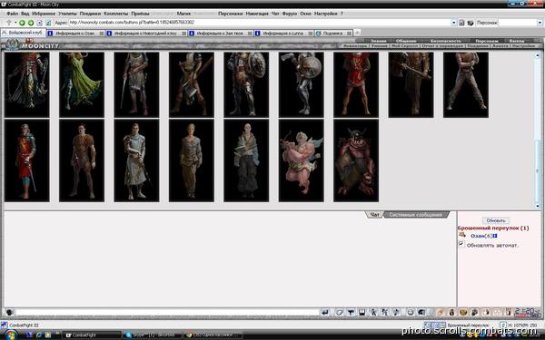Open the Умения submenu link
Viewport: 545px width, 340px height.
[x=379, y=46]
